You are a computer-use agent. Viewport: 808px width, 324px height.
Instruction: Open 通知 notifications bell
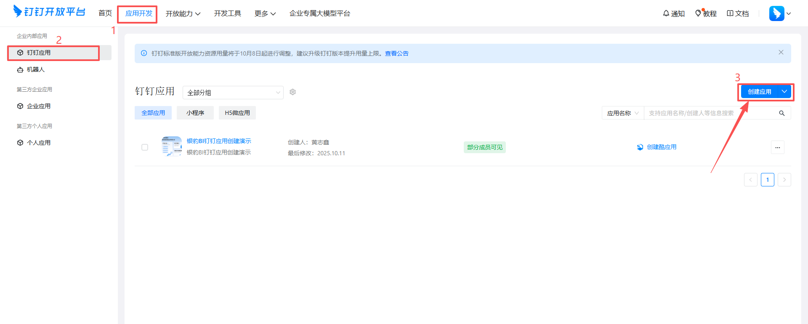point(674,13)
